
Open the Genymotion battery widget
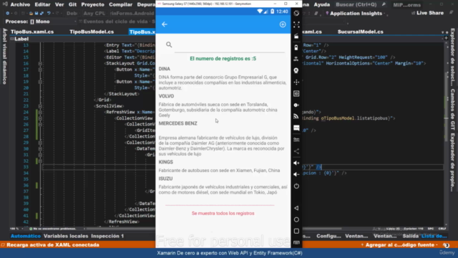(x=296, y=47)
